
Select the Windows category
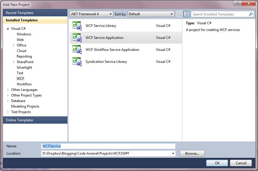tap(24, 34)
